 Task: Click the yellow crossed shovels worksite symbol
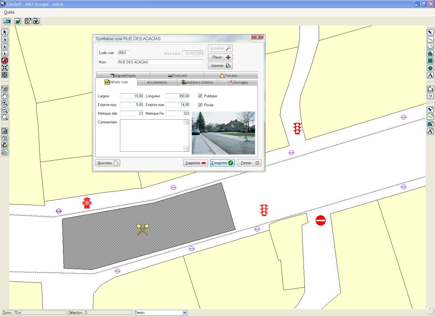(143, 229)
